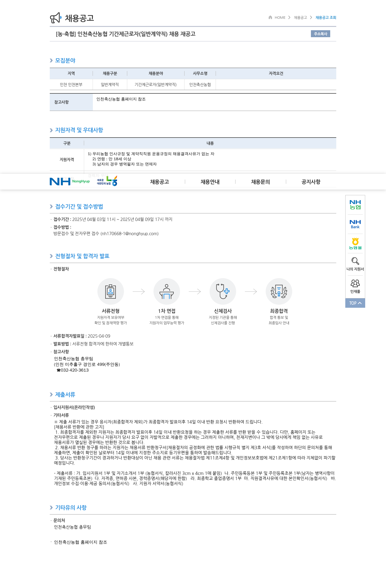Screen dimensions: 386x565
Task: Click the 일반계약직 table cell
Action: [110, 85]
